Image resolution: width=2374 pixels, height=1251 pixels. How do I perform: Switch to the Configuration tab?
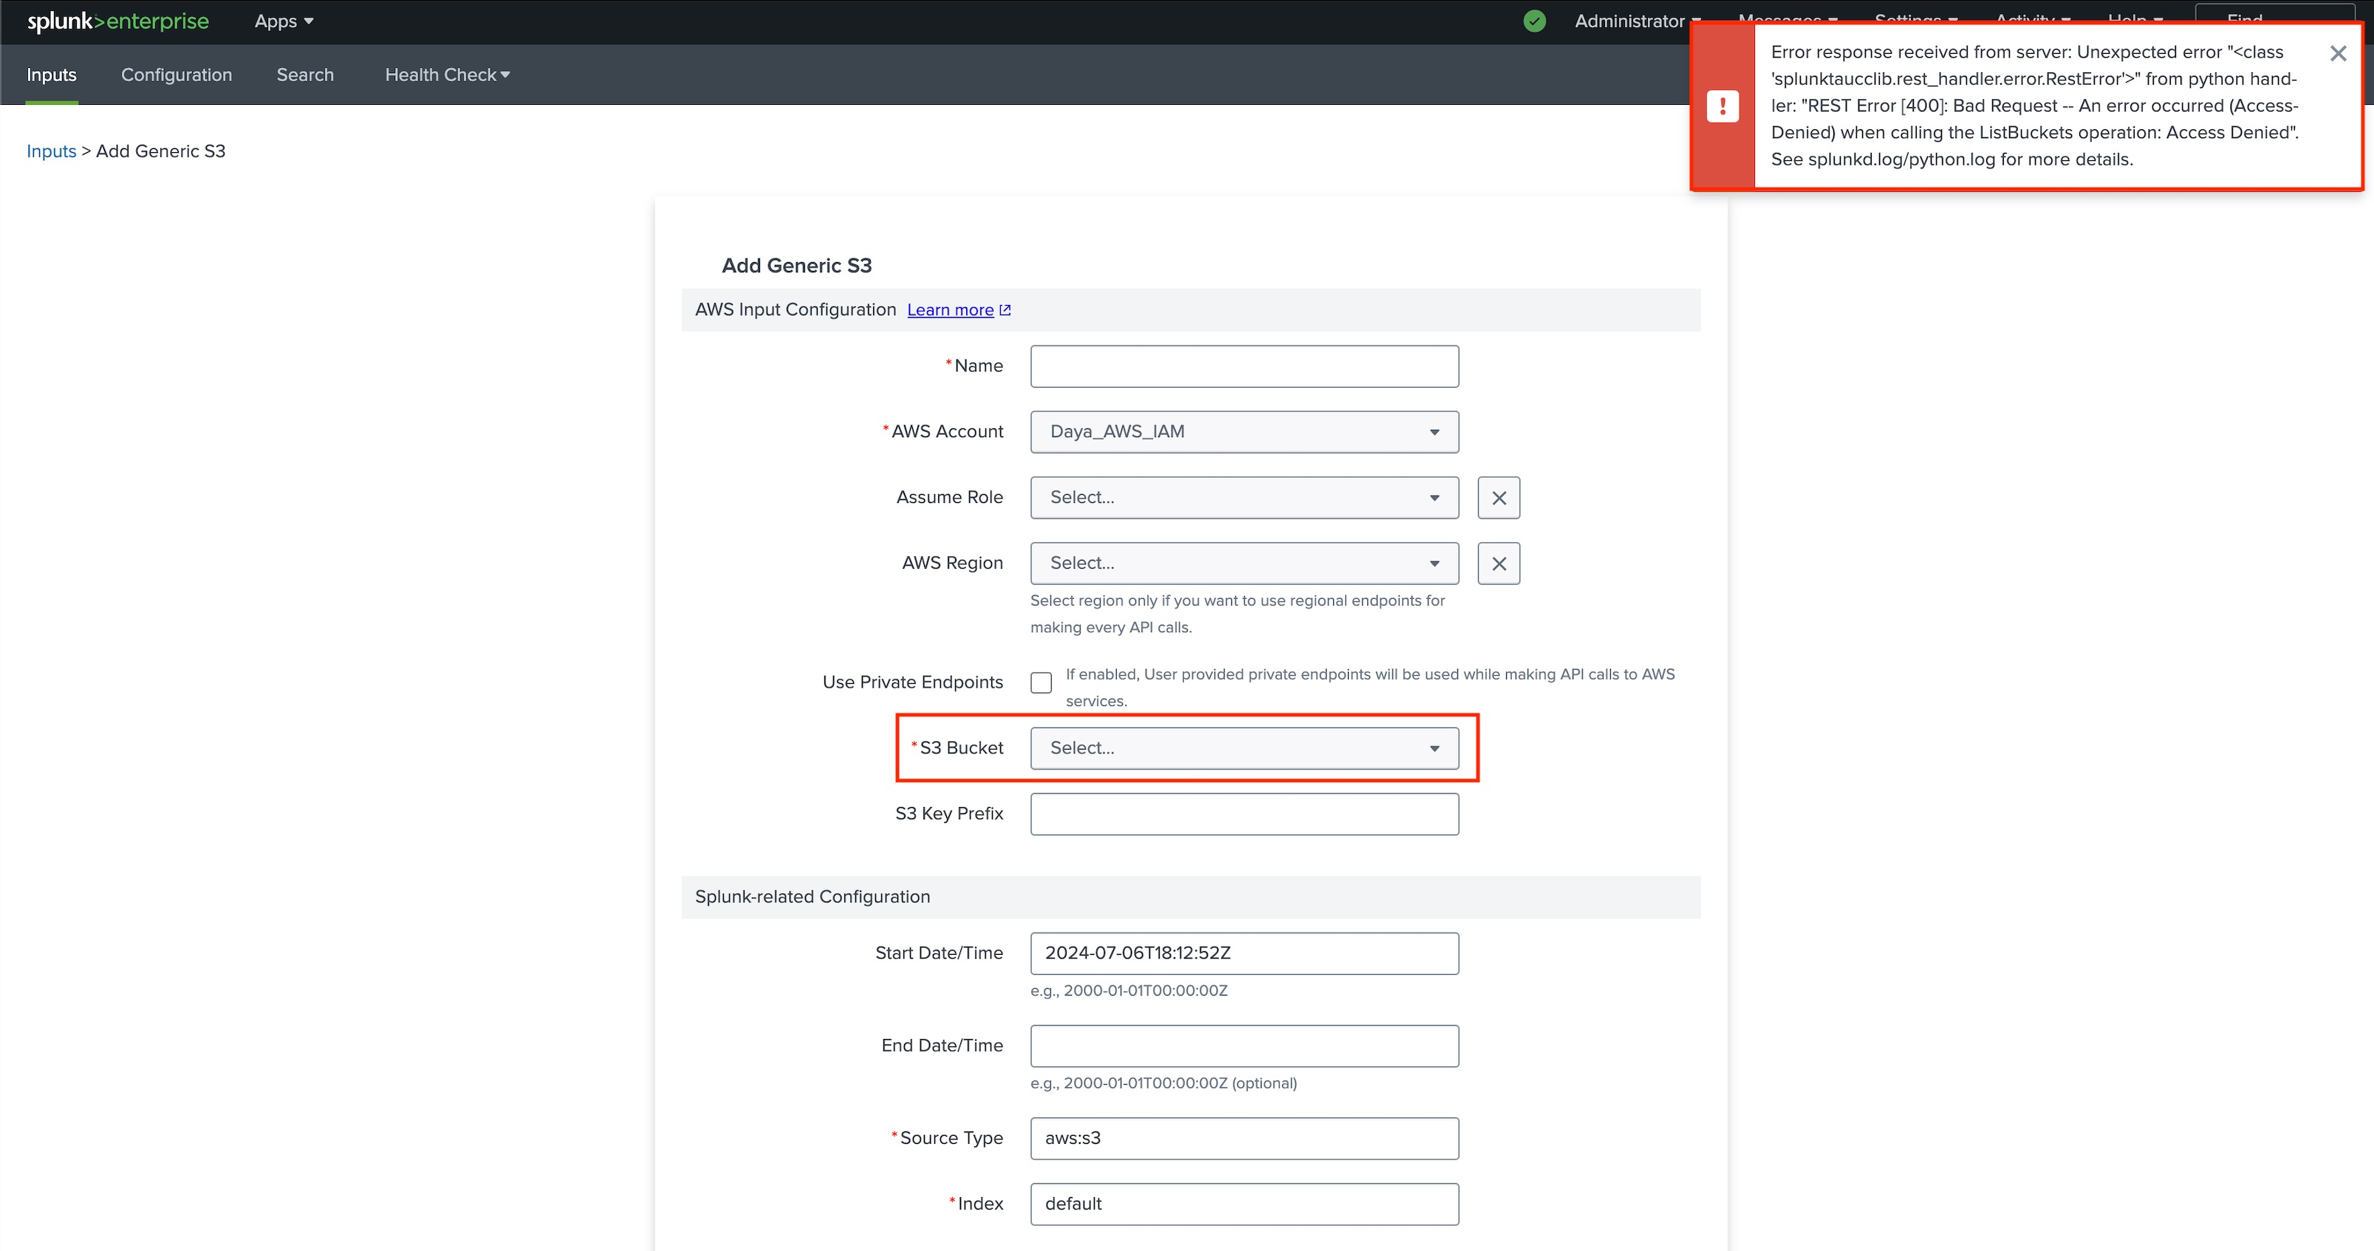point(177,75)
